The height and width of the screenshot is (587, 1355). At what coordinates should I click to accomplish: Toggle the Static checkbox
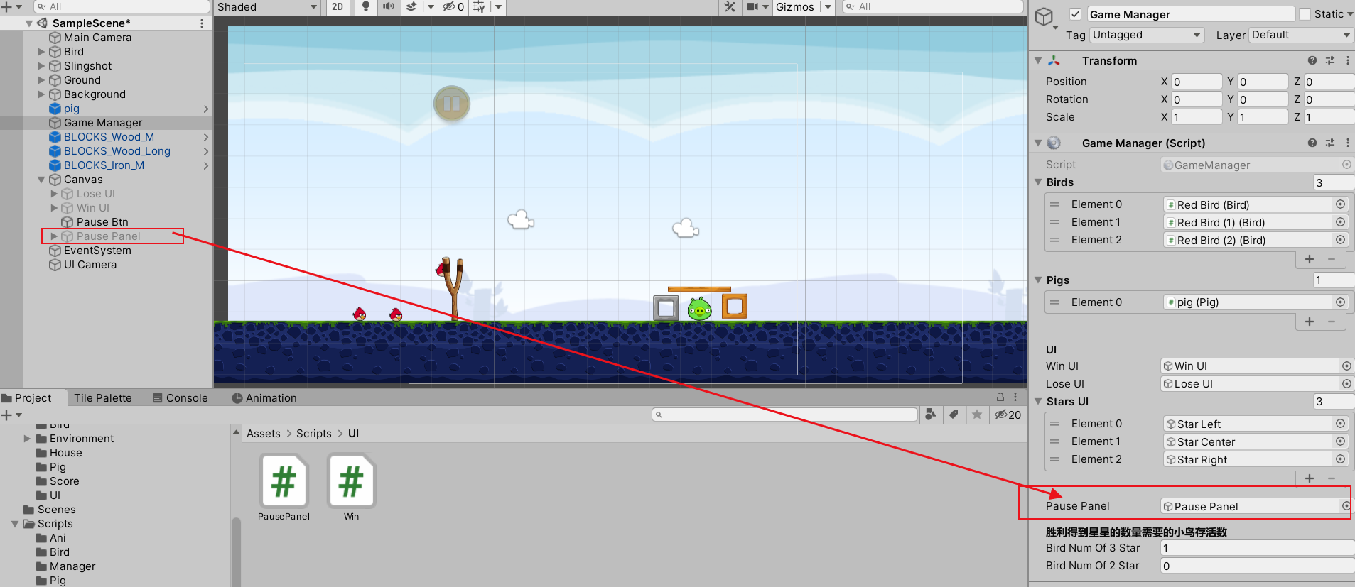tap(1305, 14)
